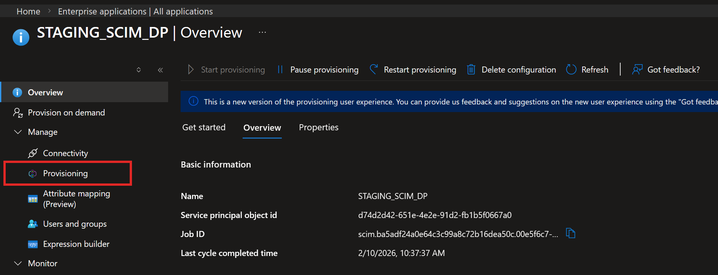Click the page title STAGING_SCIM_DP | Overview
The width and height of the screenshot is (718, 275).
(x=140, y=33)
